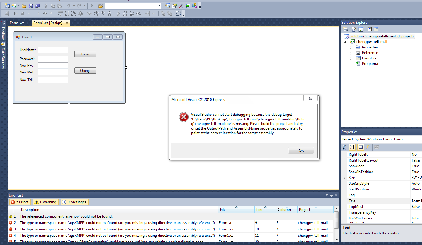Viewport: 422px width, 245px height.
Task: Click the Open File folder icon
Action: tap(24, 6)
